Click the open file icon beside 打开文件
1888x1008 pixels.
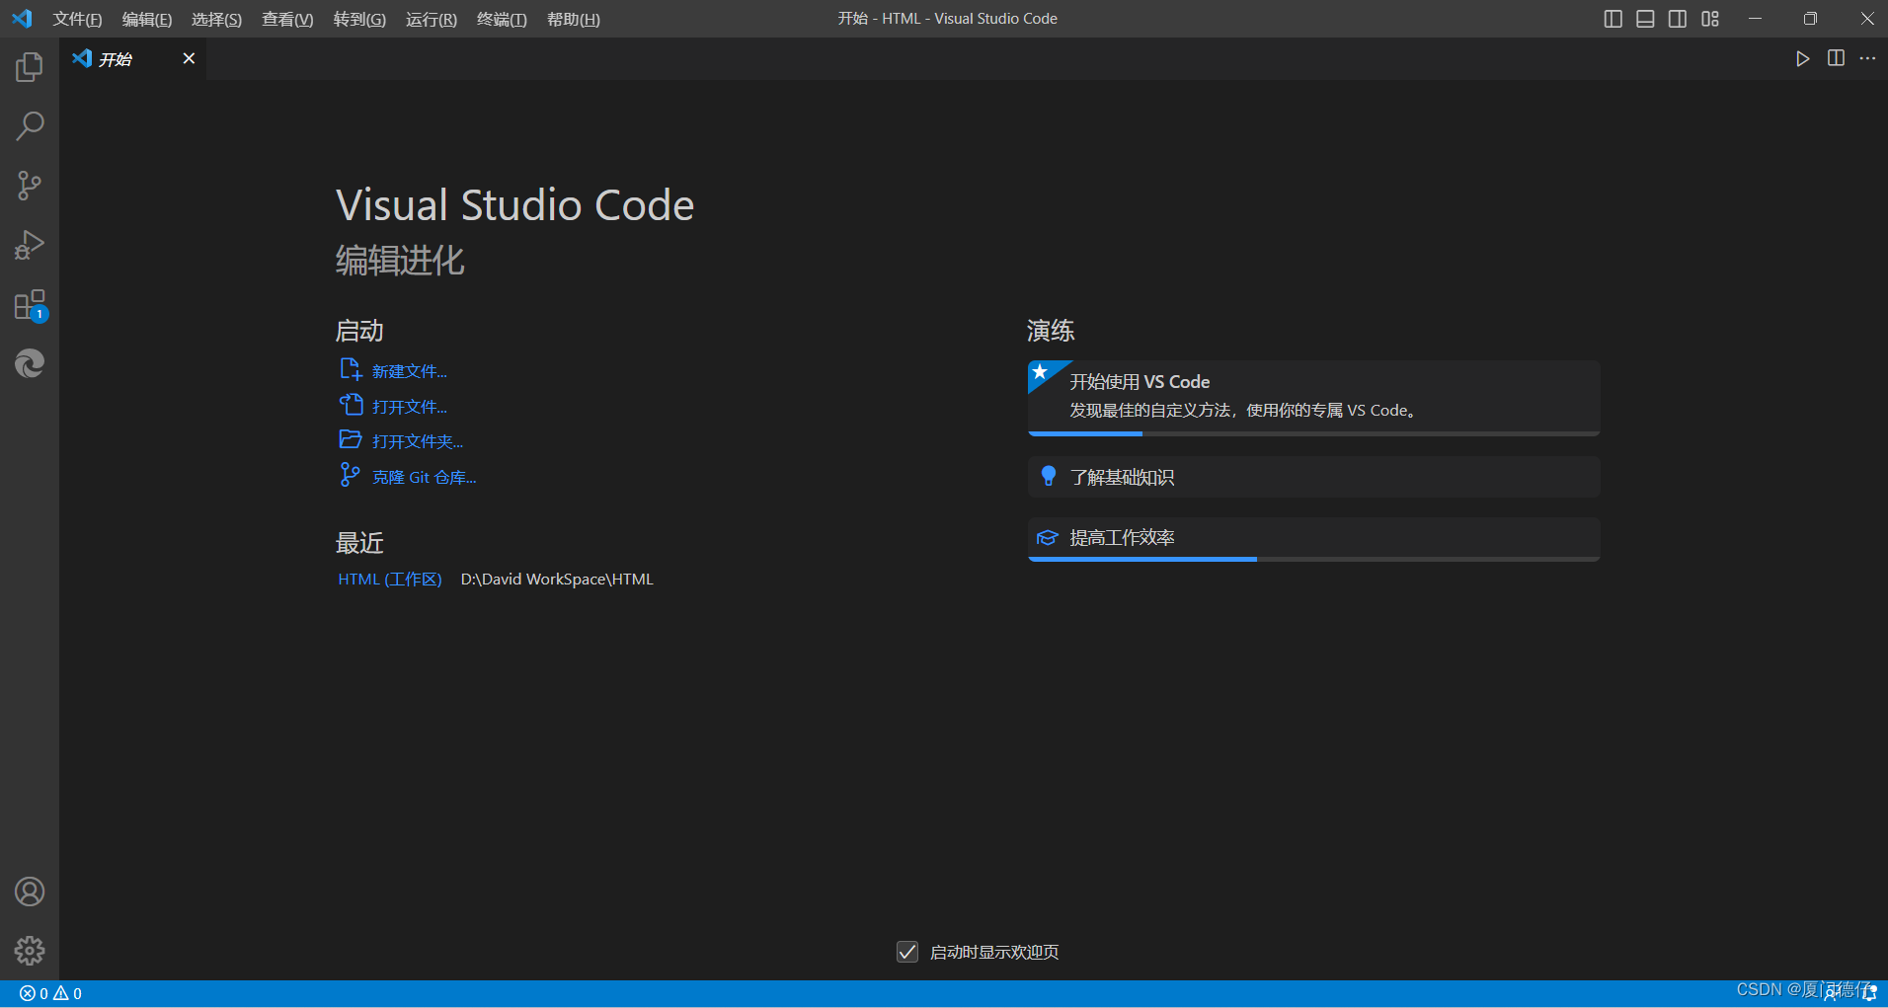351,405
